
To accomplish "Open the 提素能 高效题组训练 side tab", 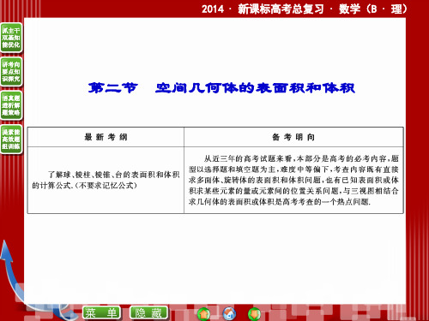I will click(x=11, y=140).
